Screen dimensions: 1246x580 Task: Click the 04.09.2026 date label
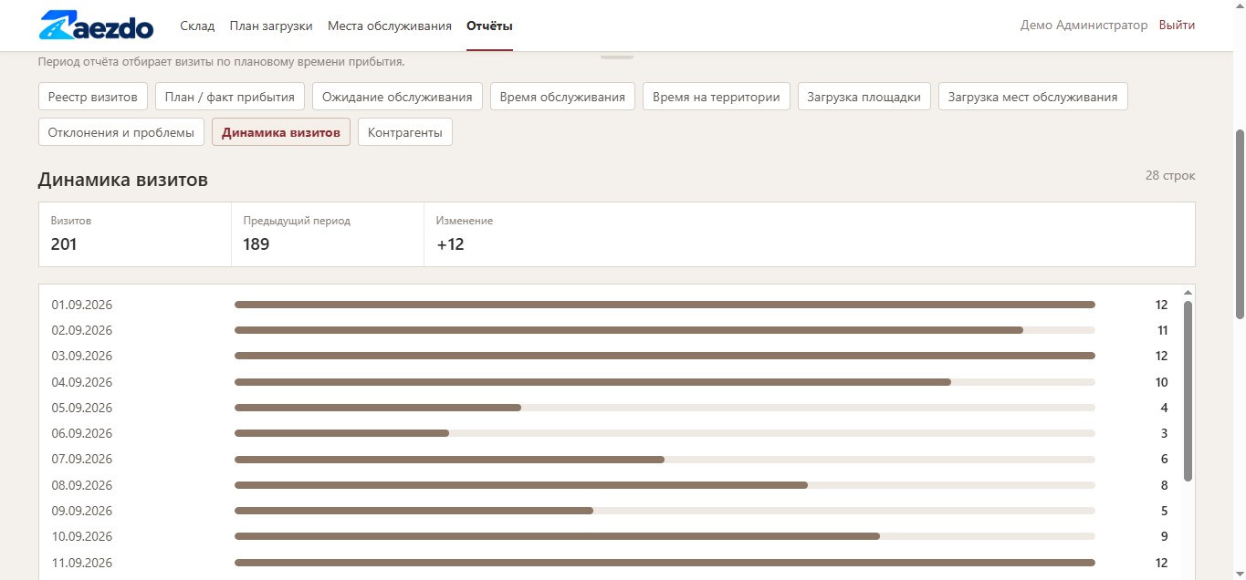click(82, 382)
